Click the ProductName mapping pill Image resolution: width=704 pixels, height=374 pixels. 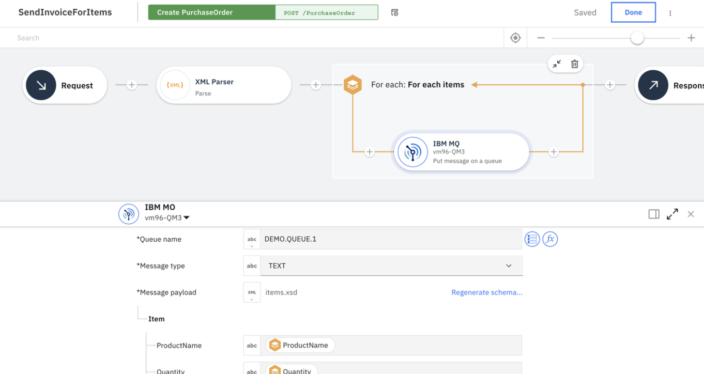click(300, 345)
